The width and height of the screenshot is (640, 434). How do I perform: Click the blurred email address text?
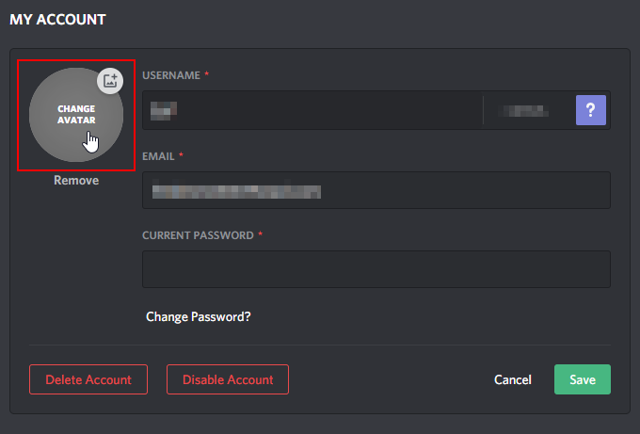(236, 191)
